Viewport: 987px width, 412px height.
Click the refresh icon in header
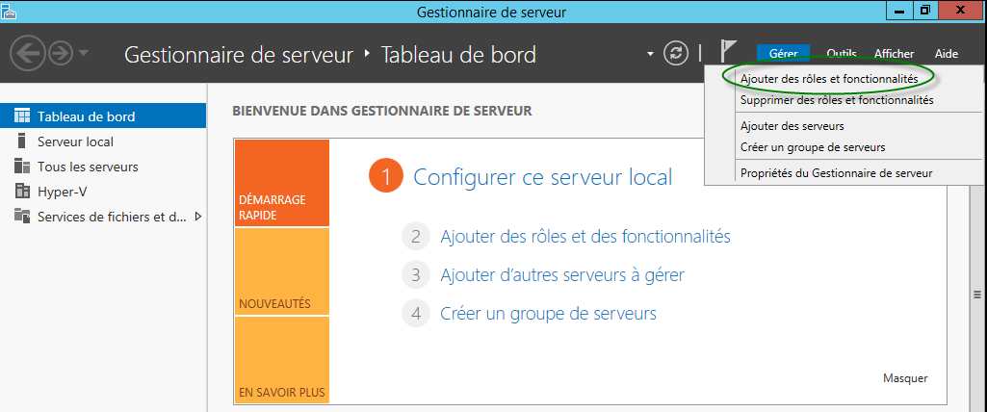coord(676,54)
